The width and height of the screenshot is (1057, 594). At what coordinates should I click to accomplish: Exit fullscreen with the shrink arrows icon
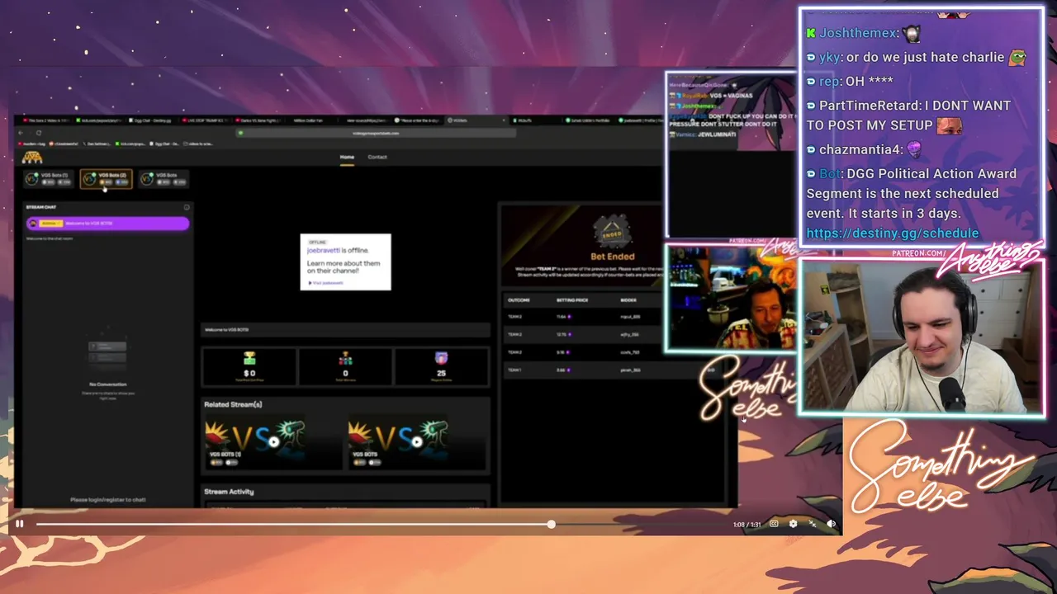point(813,524)
